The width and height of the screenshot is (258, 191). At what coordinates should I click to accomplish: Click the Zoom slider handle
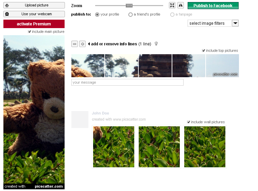tap(129, 5)
